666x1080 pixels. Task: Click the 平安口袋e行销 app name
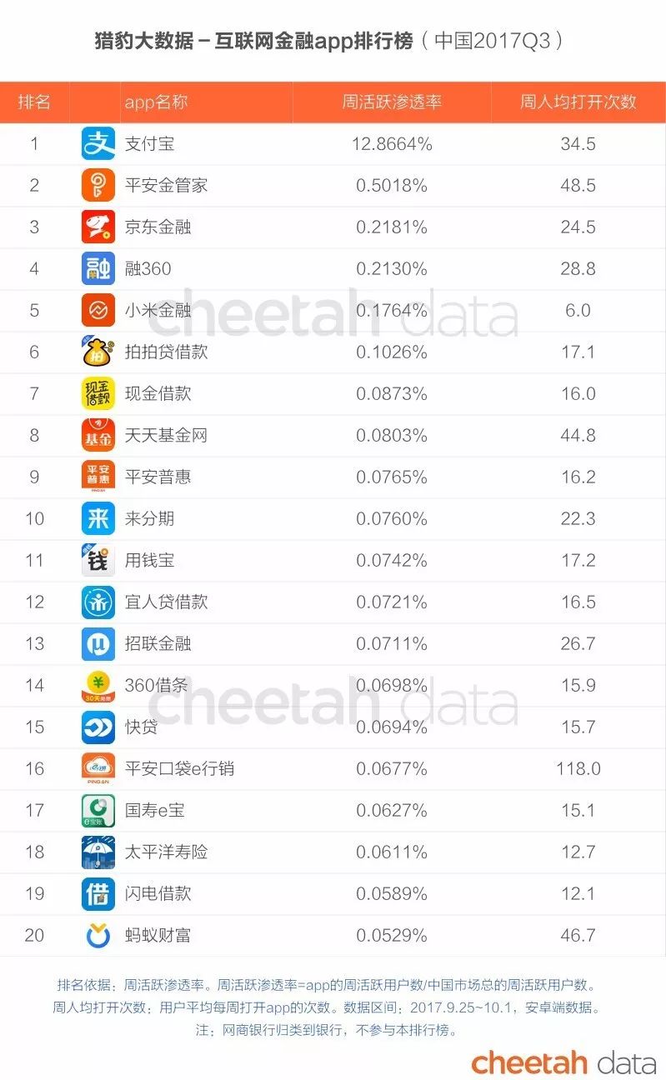pos(179,768)
